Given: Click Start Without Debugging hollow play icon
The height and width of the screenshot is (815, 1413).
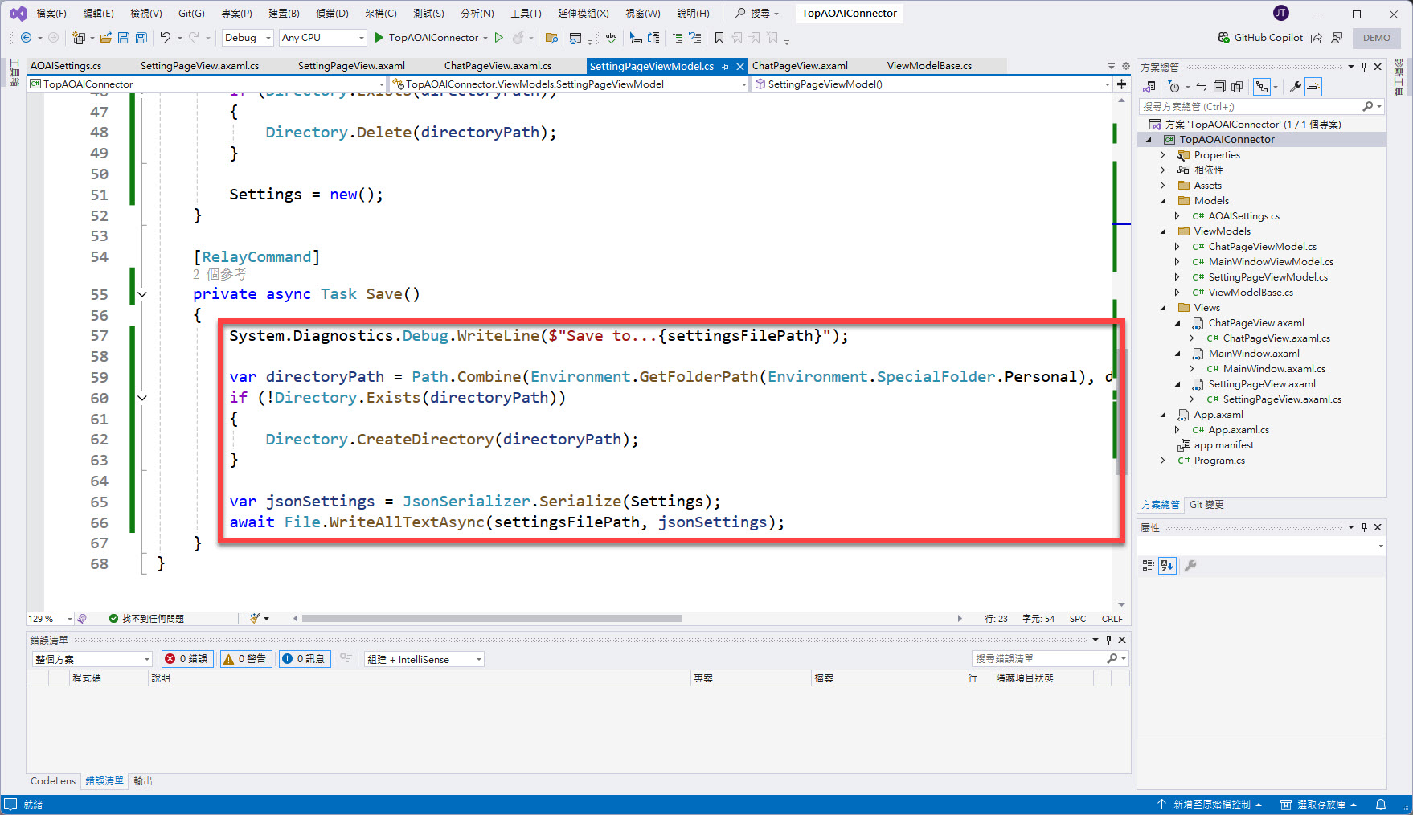Looking at the screenshot, I should 499,38.
